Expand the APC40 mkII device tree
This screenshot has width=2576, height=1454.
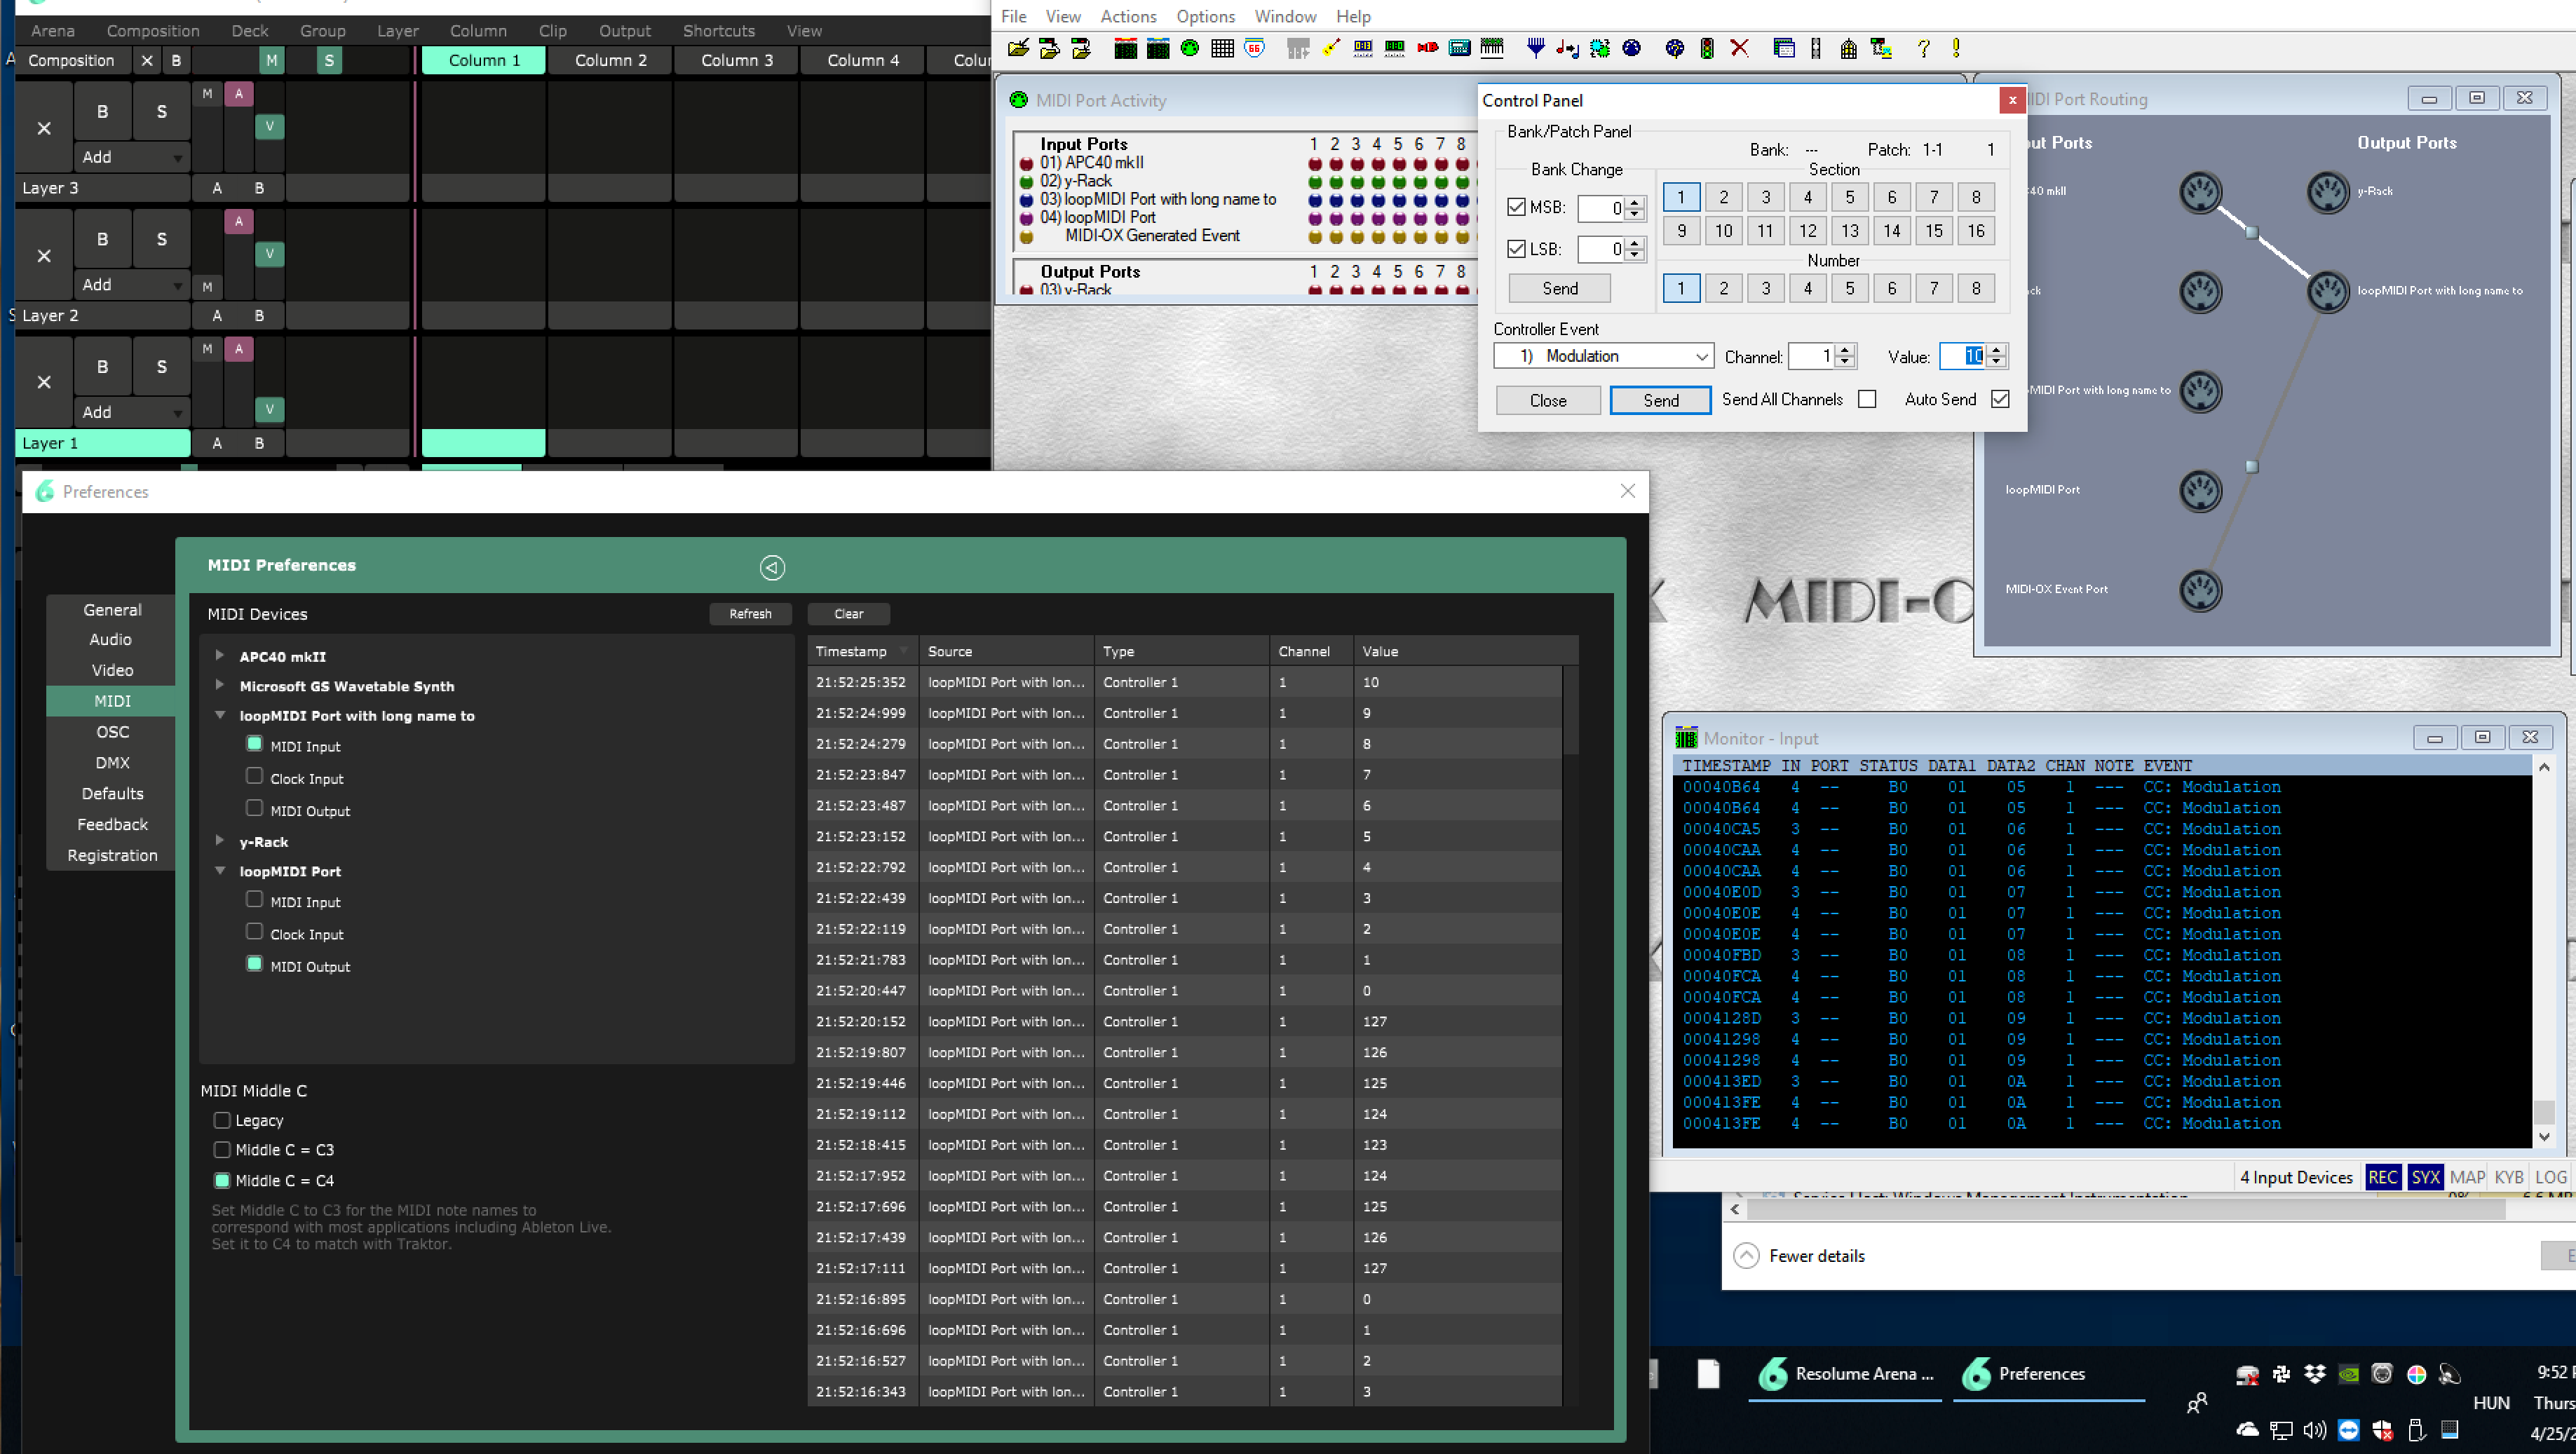220,656
